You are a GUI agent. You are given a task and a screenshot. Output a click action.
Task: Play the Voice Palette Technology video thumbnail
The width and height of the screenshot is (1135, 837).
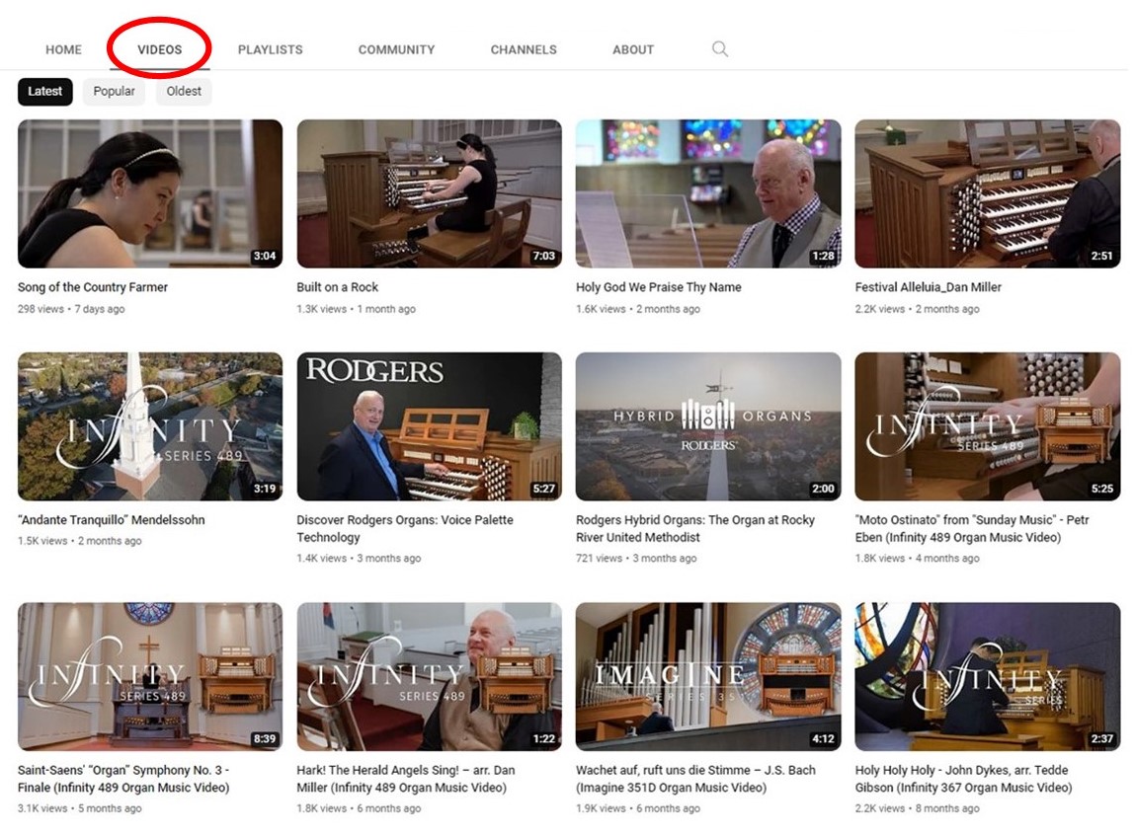tap(430, 426)
